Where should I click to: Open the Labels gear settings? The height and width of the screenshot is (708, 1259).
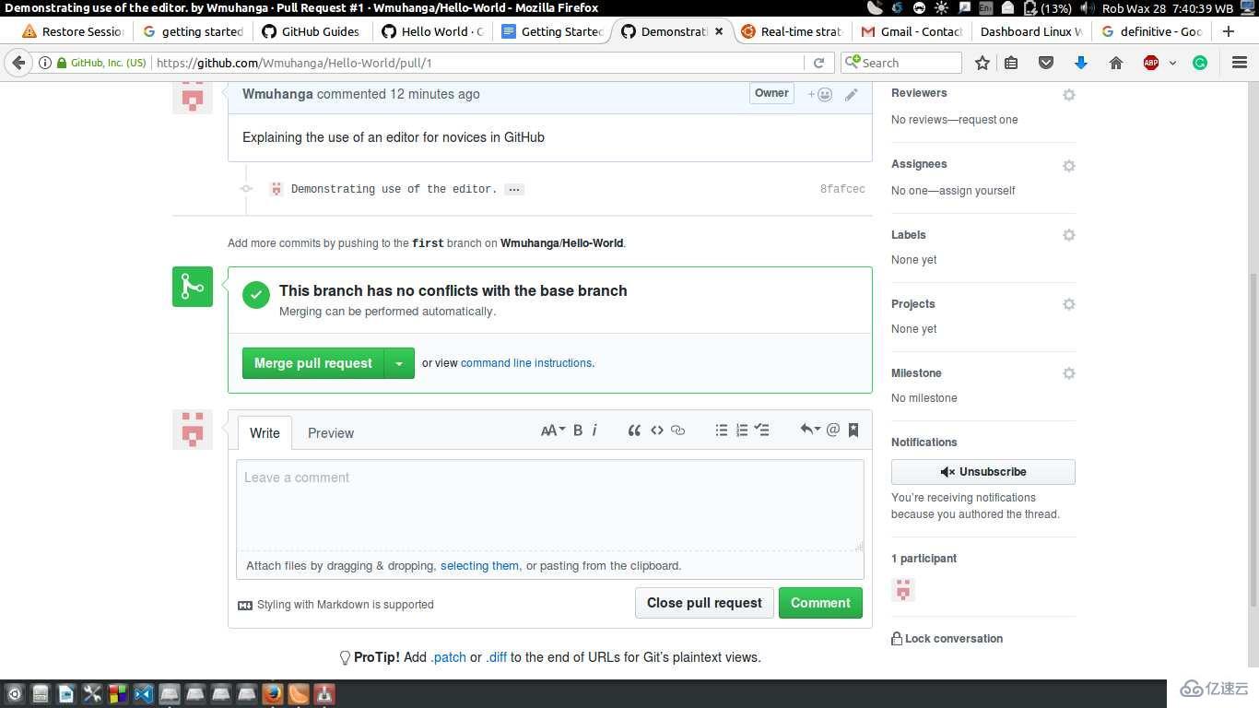(1069, 235)
